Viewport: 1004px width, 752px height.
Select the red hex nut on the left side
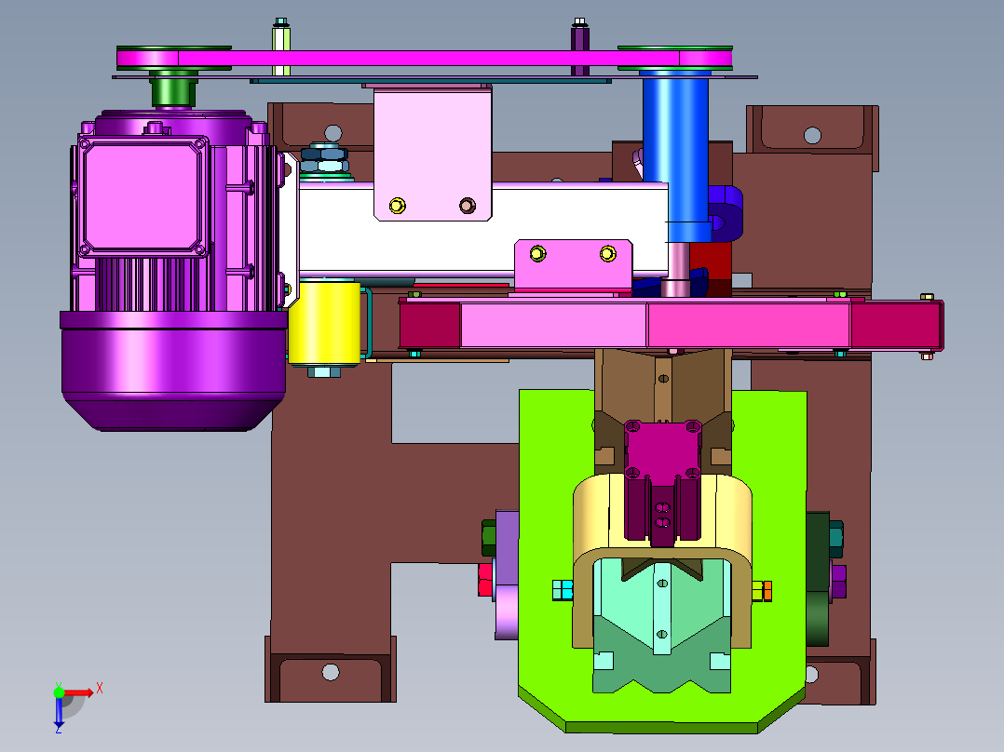tap(485, 580)
